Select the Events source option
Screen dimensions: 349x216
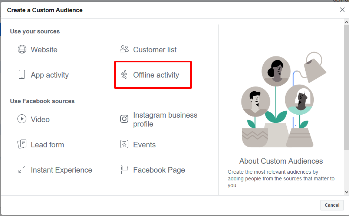coord(144,145)
